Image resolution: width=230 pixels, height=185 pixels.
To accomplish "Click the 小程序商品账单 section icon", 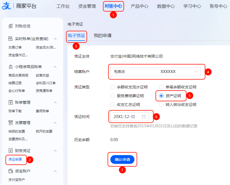I will coord(11,67).
